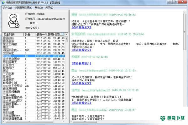Screen dimensions: 188x125
Task: Select the row with count 220
Action: tap(34, 86)
